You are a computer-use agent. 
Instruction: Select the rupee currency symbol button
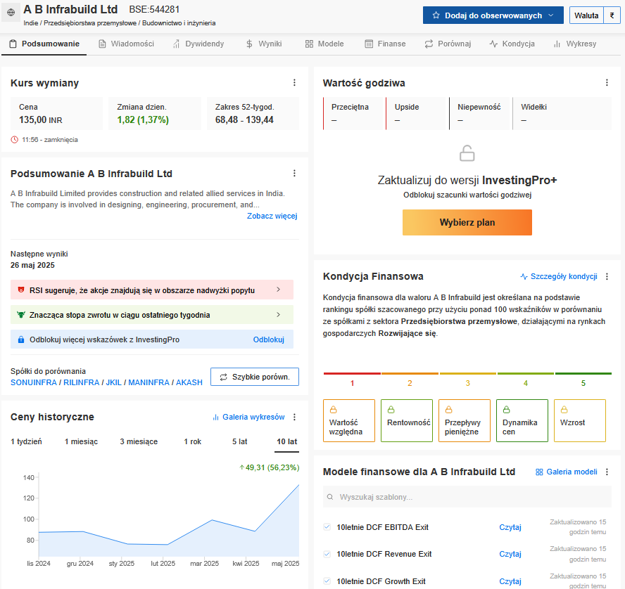612,15
